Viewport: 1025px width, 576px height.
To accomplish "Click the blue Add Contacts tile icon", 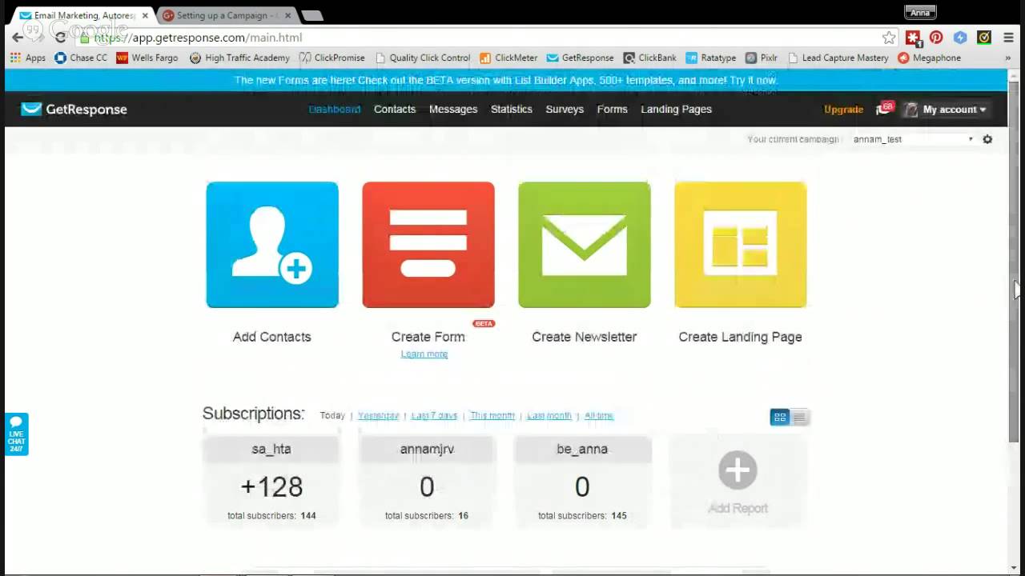I will [272, 245].
